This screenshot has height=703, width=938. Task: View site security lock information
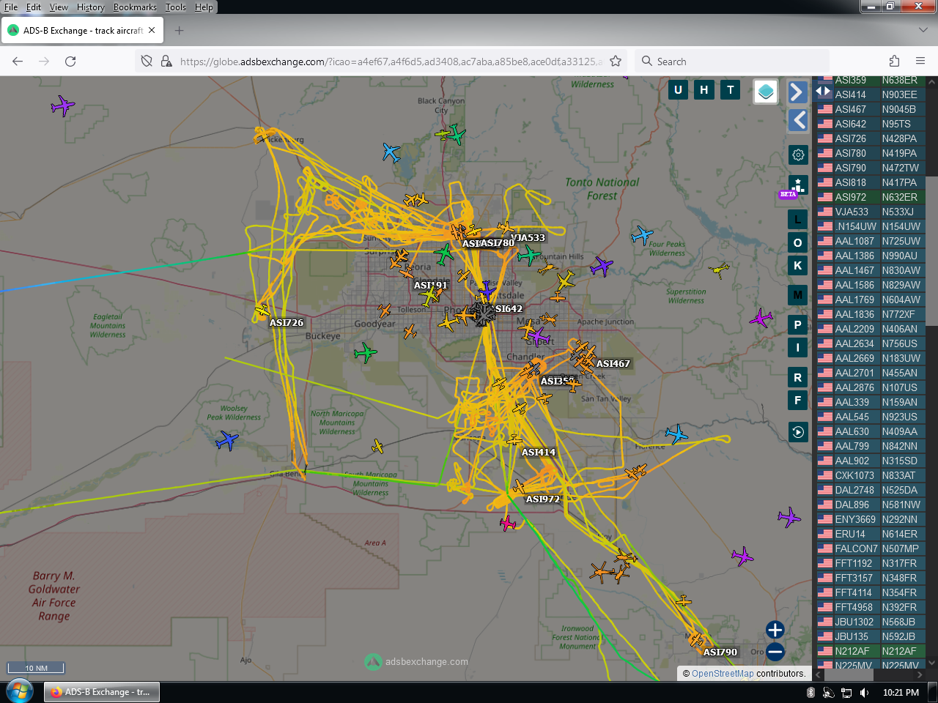tap(166, 62)
